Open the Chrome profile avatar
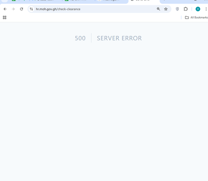 click(x=198, y=9)
